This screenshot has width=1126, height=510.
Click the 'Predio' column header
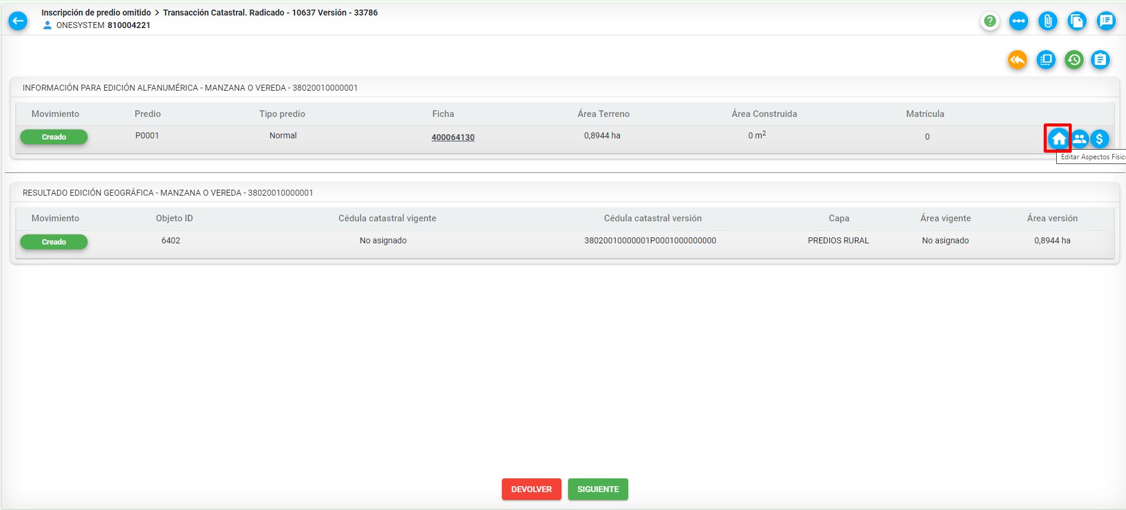point(148,114)
